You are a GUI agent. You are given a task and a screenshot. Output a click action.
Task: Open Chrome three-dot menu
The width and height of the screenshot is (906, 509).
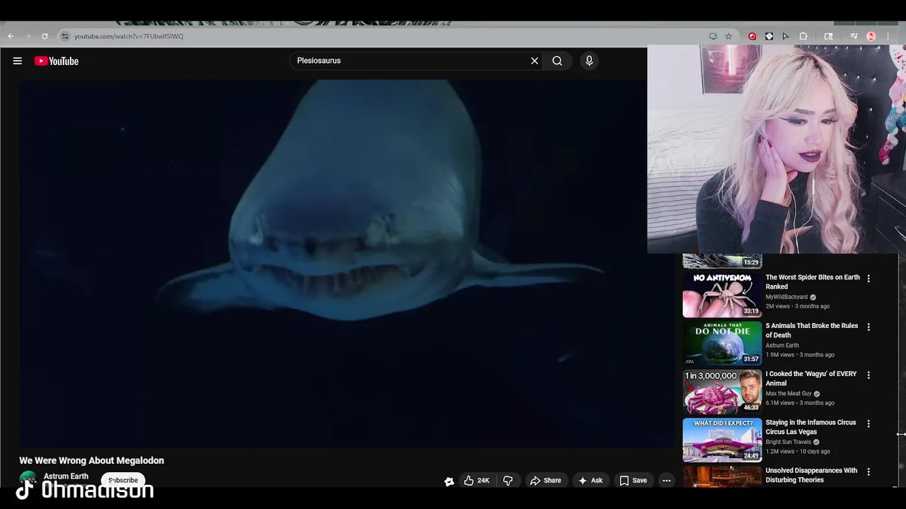click(888, 36)
